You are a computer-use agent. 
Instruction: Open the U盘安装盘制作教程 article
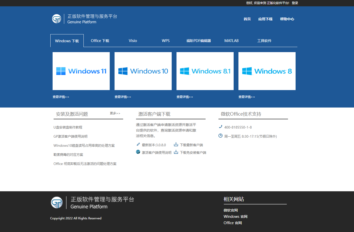pyautogui.click(x=68, y=127)
